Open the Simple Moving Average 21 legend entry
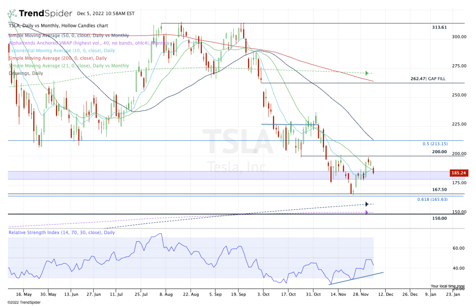The image size is (476, 306). (x=69, y=65)
